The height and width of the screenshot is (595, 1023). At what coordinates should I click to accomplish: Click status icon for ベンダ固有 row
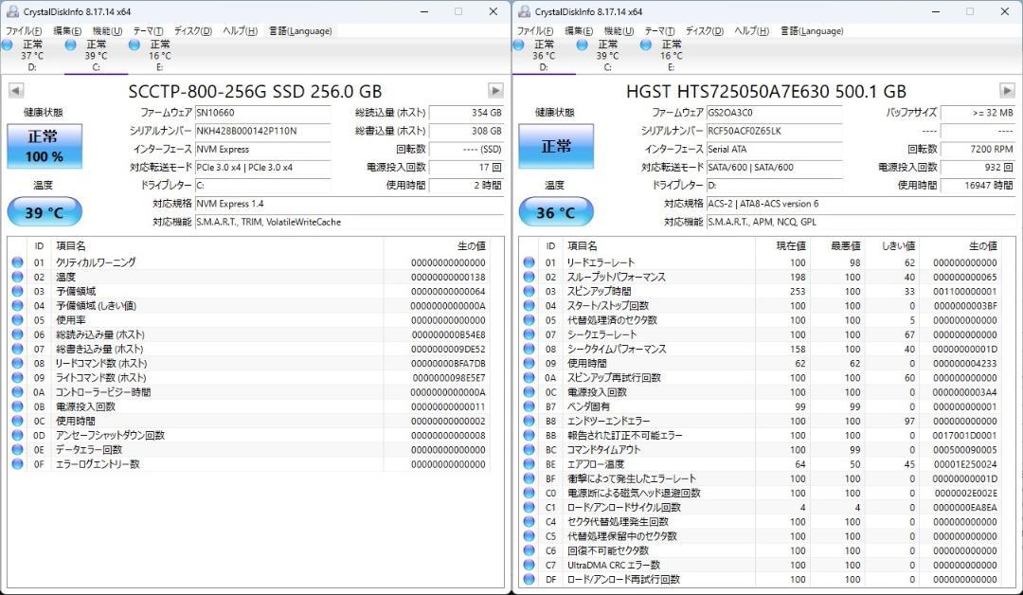(x=529, y=406)
